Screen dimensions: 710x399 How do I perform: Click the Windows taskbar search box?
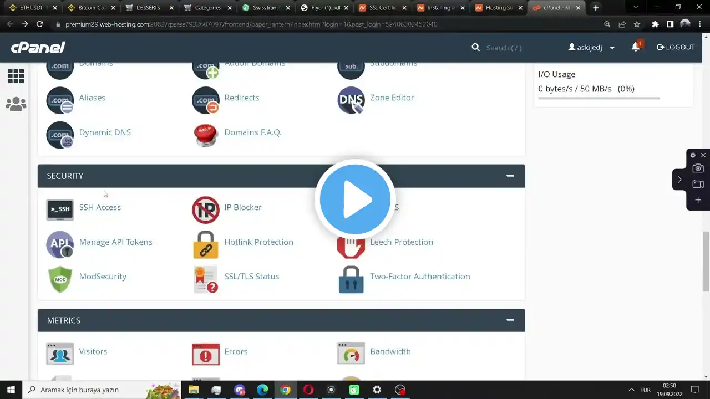tap(101, 390)
